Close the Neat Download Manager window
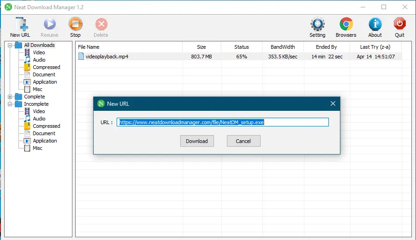Viewport: 416px width, 240px height. point(405,7)
